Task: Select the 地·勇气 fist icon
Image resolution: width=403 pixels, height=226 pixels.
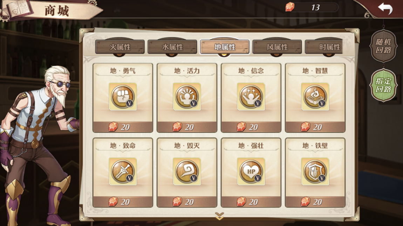Action: click(123, 97)
